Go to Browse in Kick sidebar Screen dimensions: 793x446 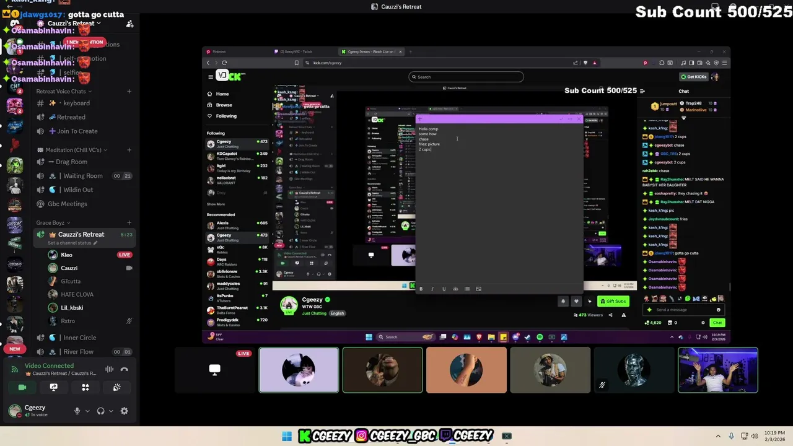[224, 105]
